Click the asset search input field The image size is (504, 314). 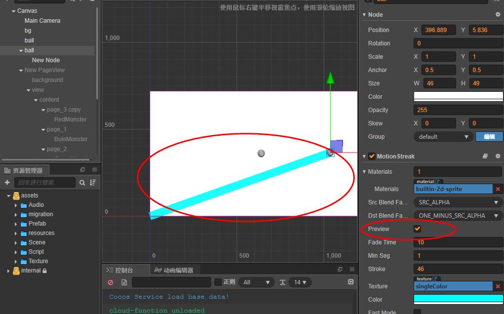[x=44, y=183]
